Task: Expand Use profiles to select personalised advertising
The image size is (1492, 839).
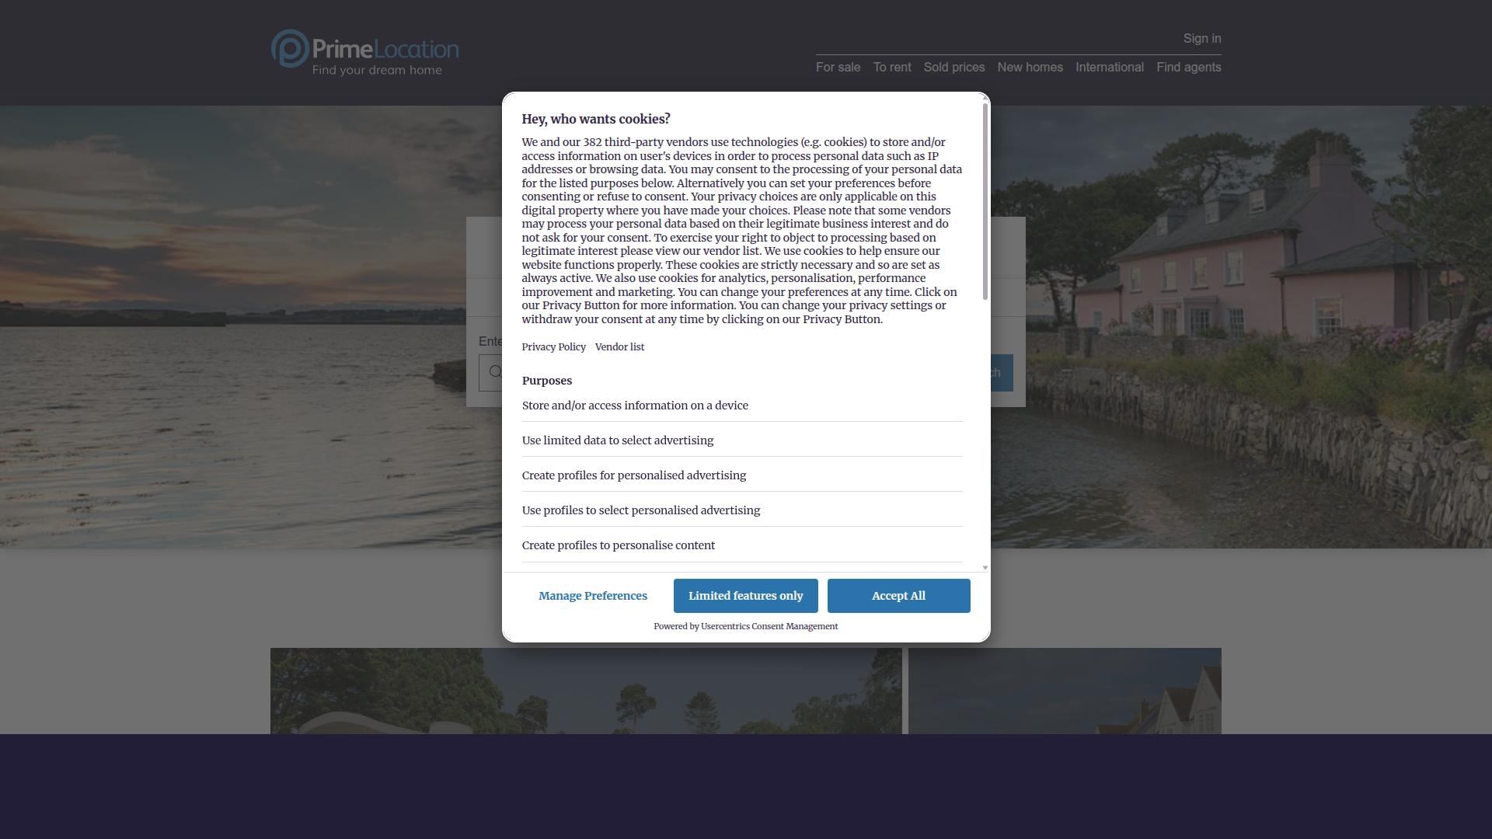Action: [x=742, y=510]
